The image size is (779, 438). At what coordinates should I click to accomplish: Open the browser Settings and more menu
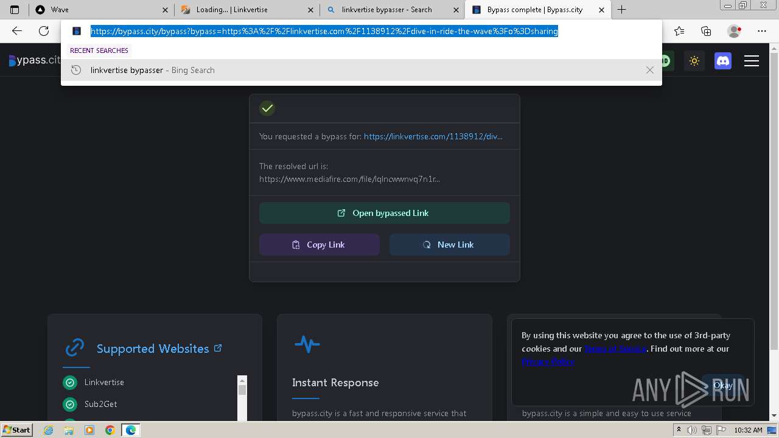(762, 31)
